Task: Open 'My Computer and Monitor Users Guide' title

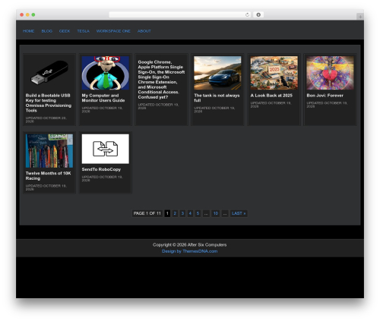Action: (x=103, y=98)
